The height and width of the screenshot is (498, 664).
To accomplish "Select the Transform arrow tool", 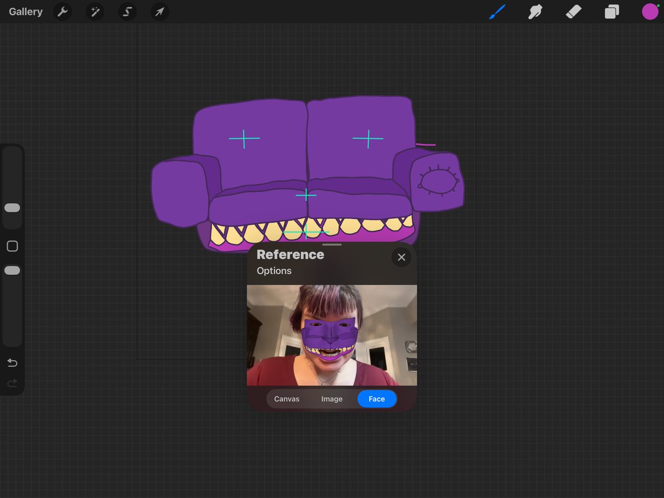I will [159, 11].
